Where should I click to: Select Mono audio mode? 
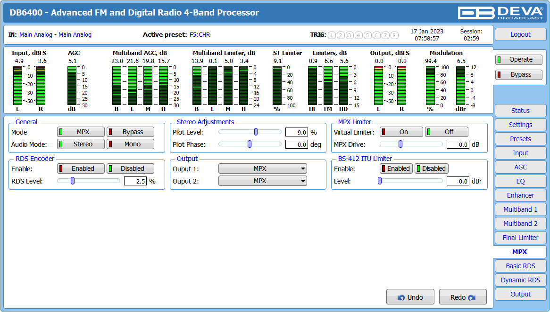130,144
